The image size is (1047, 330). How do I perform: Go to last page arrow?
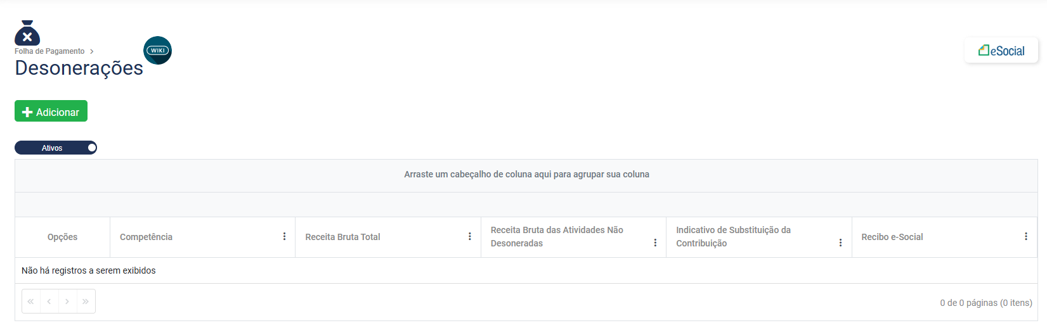[x=86, y=301]
